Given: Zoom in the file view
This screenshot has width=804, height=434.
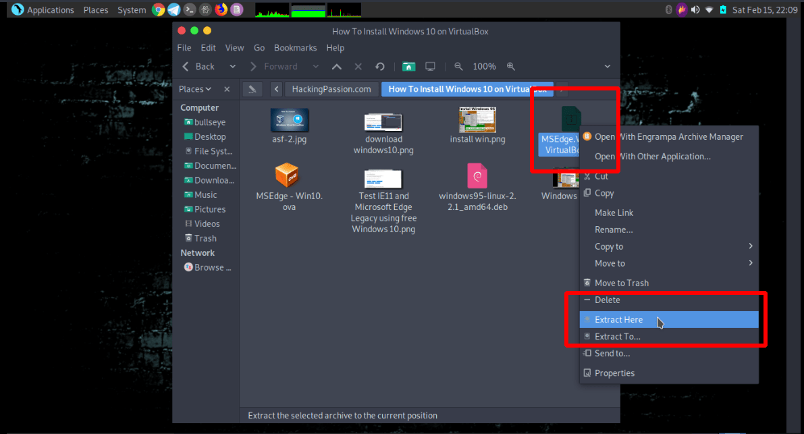Looking at the screenshot, I should coord(511,67).
